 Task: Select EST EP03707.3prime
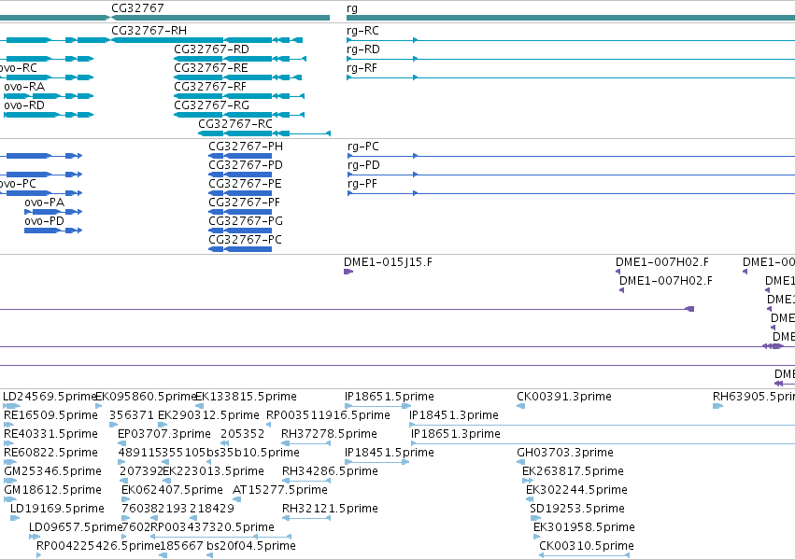click(x=121, y=443)
